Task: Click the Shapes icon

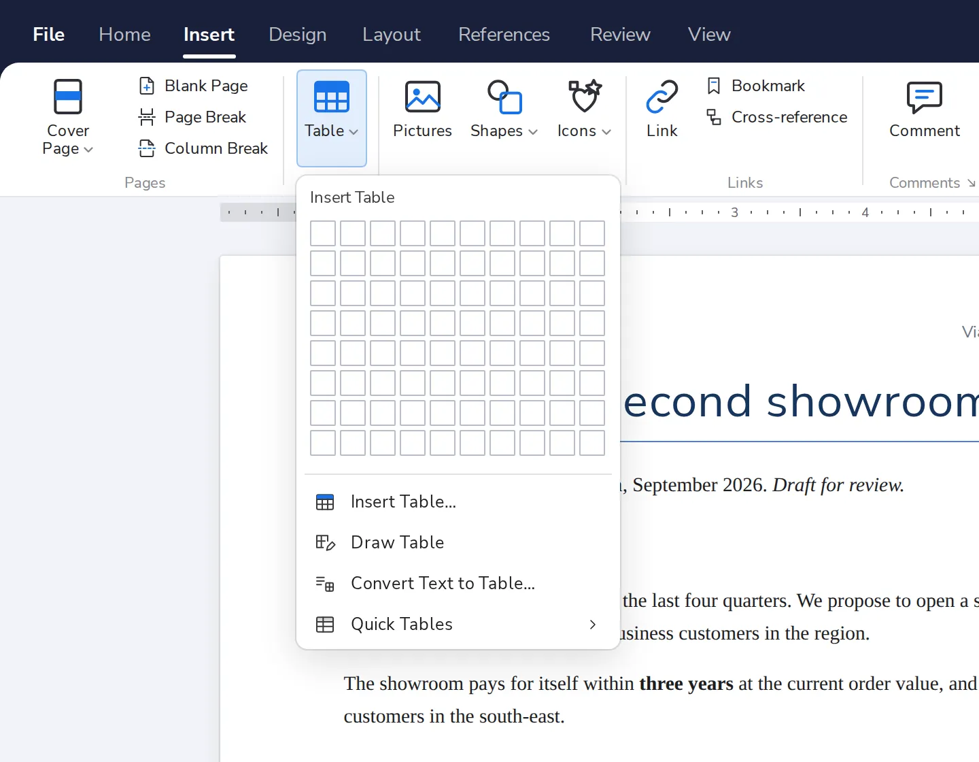Action: pos(504,97)
